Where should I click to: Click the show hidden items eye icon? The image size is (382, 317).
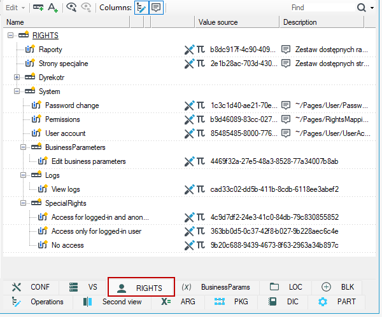(71, 8)
